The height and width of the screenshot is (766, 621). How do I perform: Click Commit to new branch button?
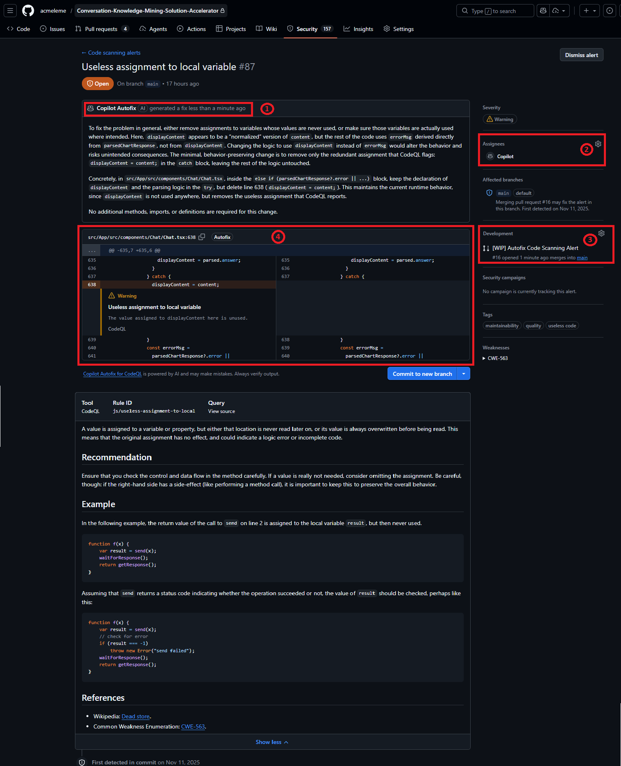tap(422, 374)
